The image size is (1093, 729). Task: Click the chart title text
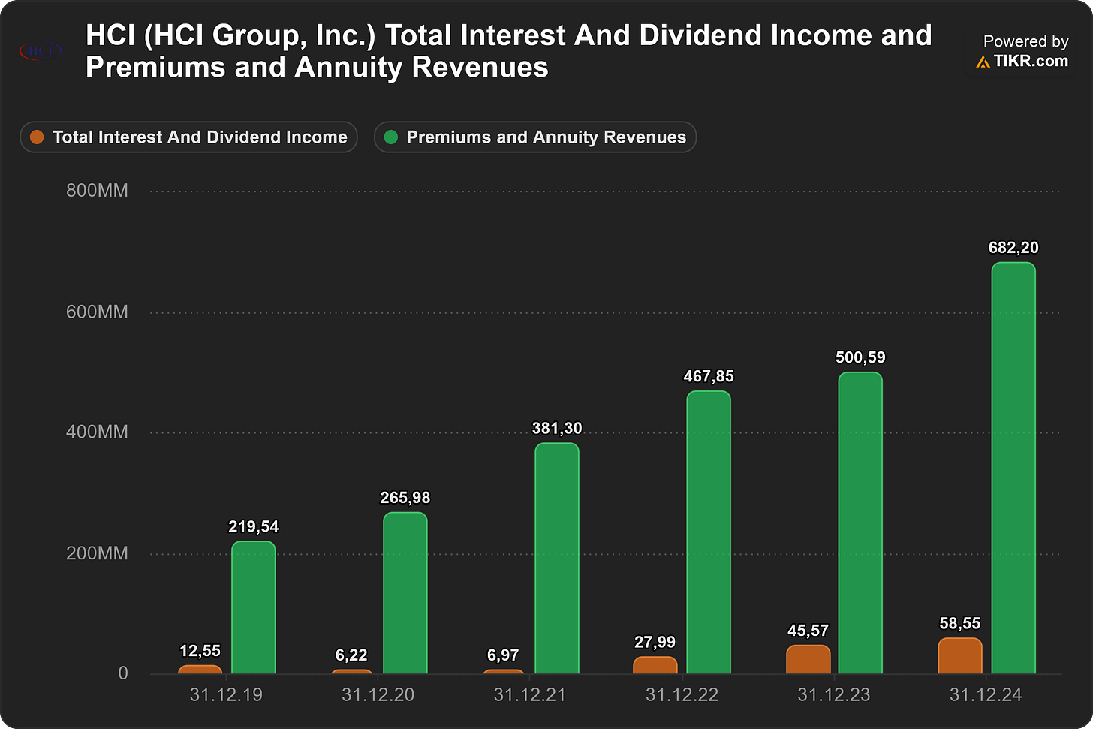pos(509,51)
